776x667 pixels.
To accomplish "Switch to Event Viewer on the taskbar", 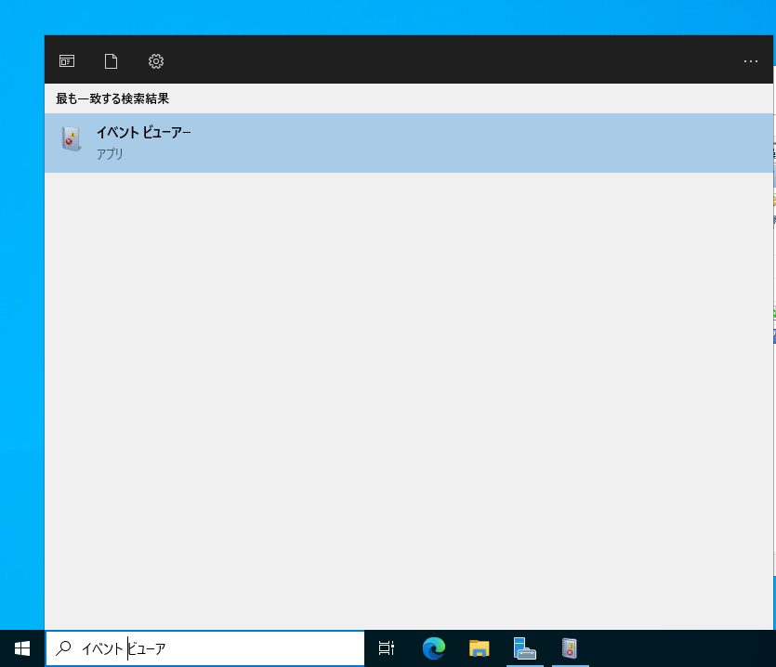I will (x=570, y=648).
